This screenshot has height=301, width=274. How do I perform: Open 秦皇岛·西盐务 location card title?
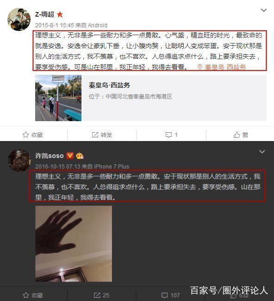[x=109, y=85]
